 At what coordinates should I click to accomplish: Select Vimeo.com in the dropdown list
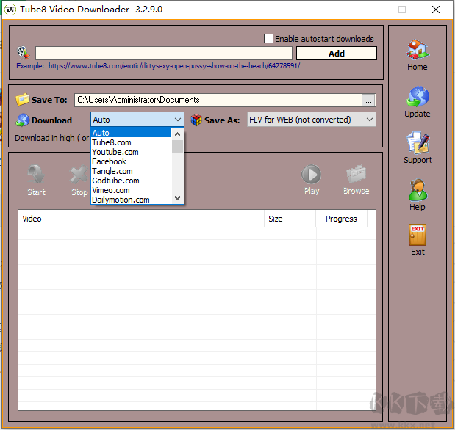click(131, 190)
